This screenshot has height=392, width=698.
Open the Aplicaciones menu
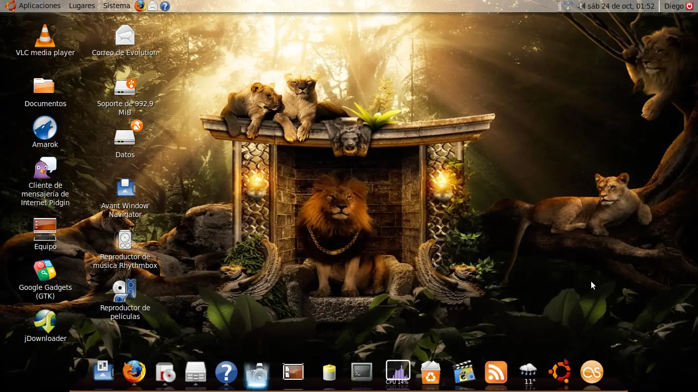(34, 6)
